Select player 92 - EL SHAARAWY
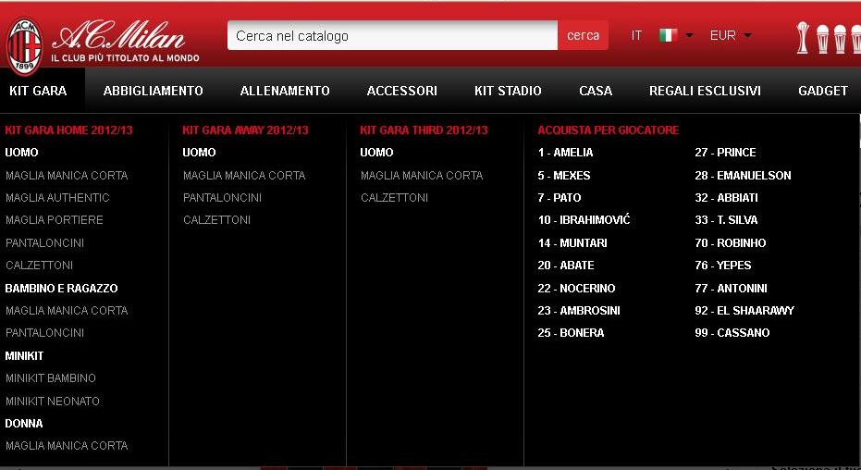The image size is (861, 470). coord(744,311)
